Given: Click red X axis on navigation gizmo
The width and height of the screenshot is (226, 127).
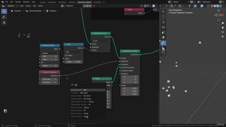Looking at the screenshot, I should [x=223, y=15].
